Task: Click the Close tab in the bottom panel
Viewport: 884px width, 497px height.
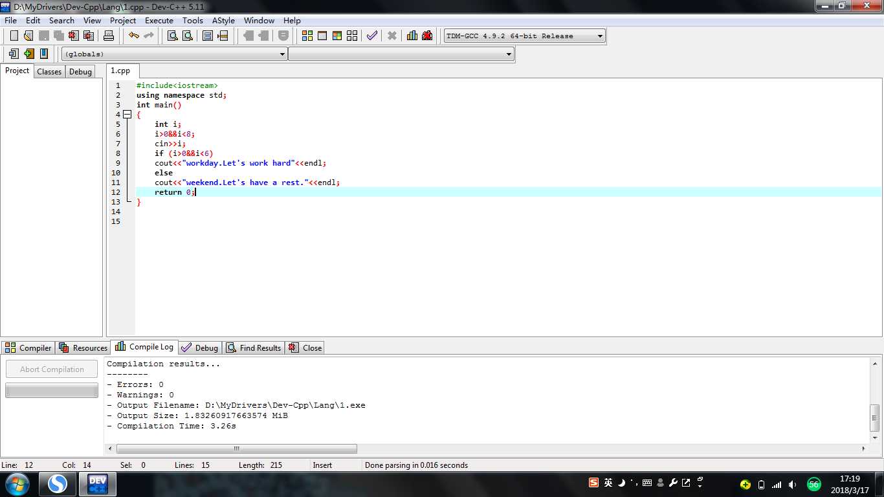Action: (305, 348)
